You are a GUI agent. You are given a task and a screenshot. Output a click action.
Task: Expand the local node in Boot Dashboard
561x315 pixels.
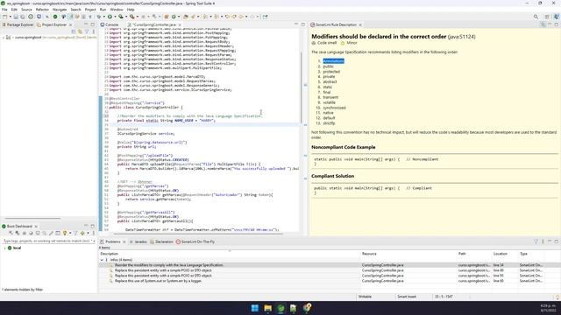pos(4,248)
